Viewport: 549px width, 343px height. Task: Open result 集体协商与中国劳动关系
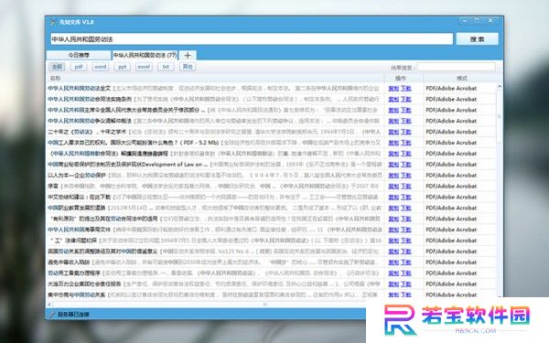coord(76,295)
